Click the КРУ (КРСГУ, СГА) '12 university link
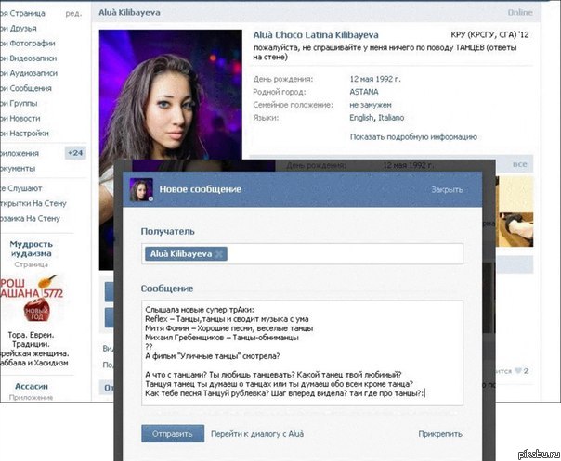The image size is (561, 461). pos(489,35)
